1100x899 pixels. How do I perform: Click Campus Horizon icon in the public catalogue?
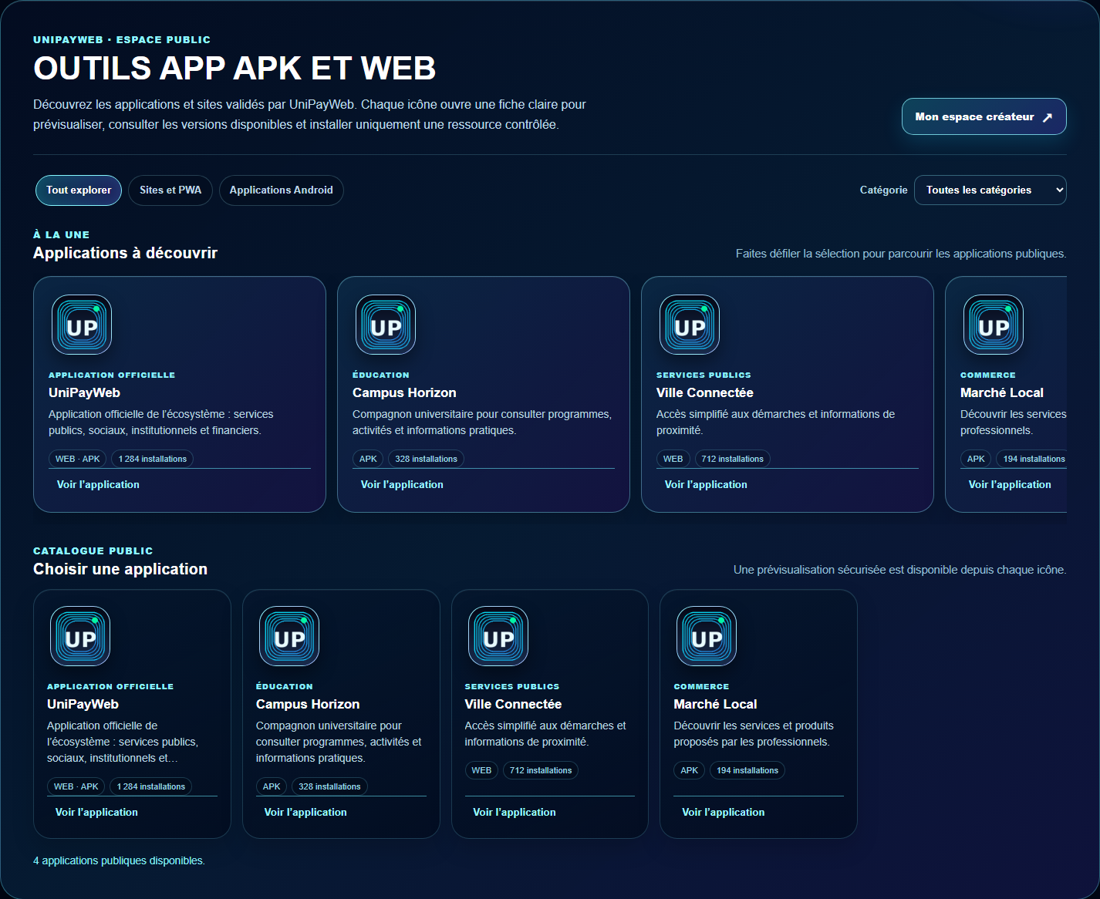click(x=289, y=636)
